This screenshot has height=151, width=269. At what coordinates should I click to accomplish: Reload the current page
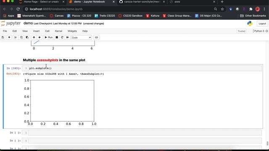[18, 9]
